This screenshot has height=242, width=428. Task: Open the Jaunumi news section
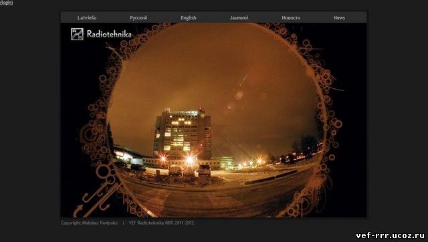click(x=239, y=18)
